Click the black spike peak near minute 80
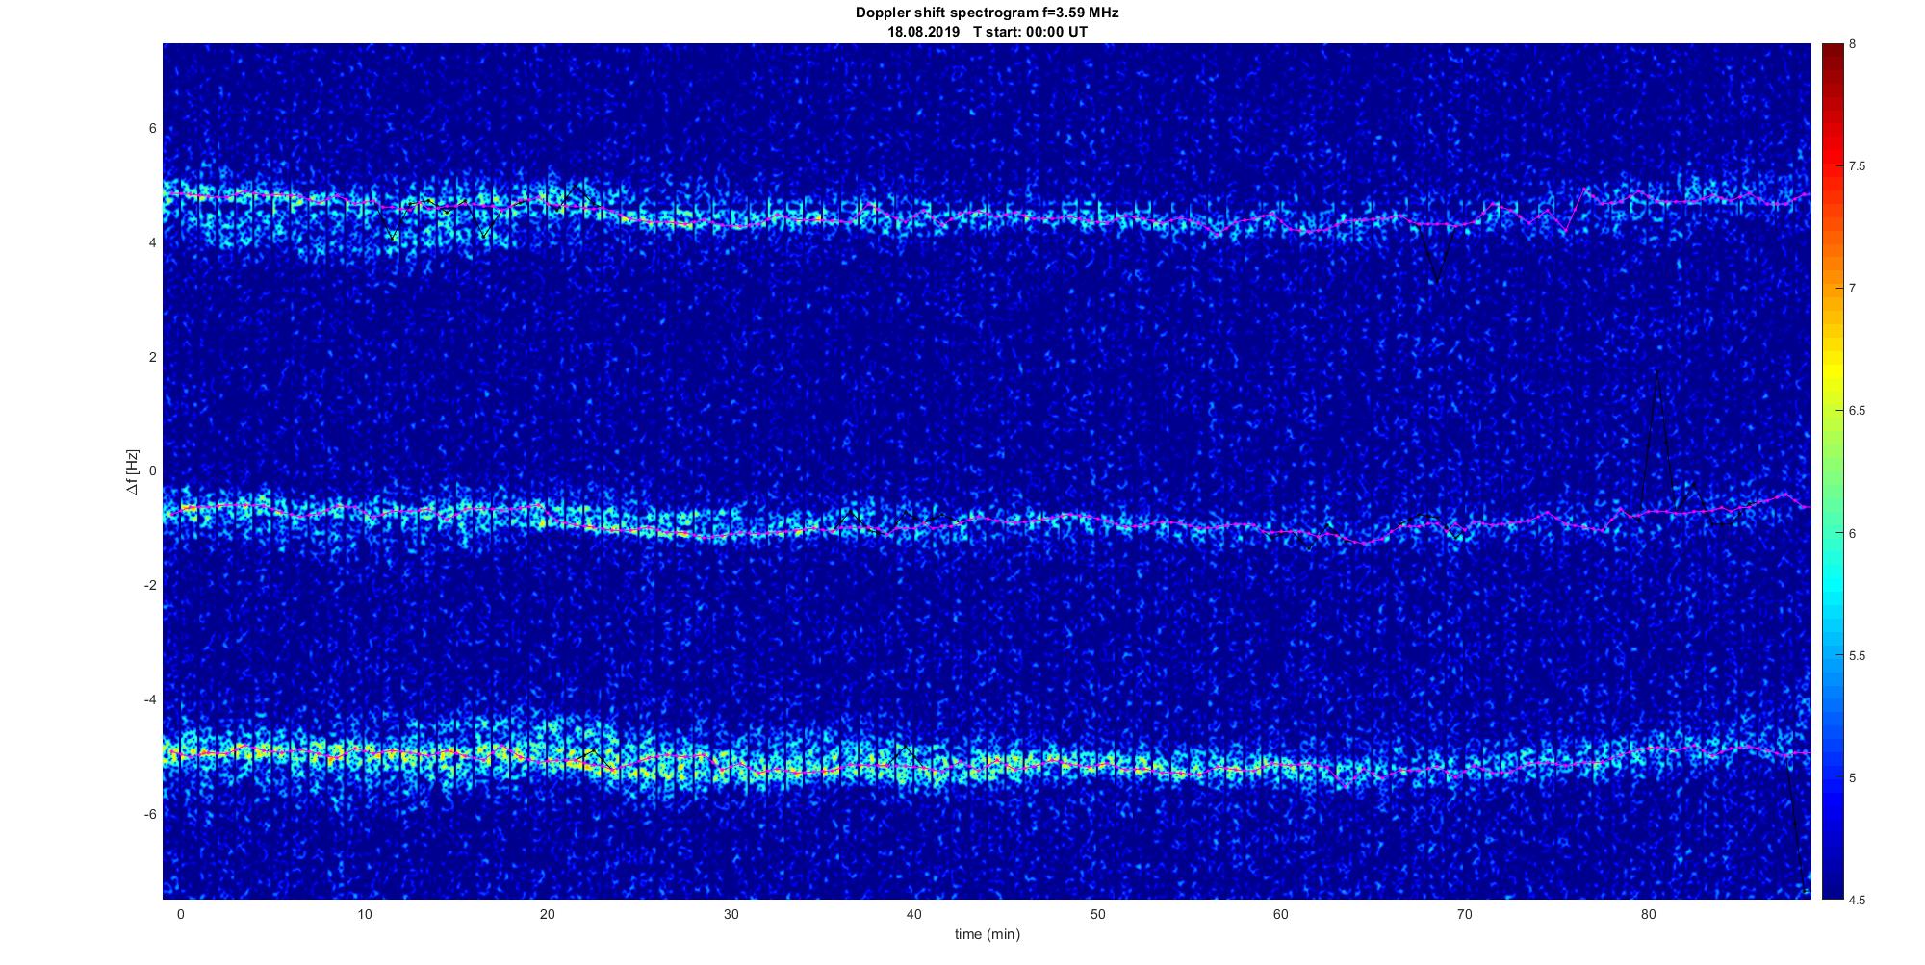 [x=1655, y=373]
